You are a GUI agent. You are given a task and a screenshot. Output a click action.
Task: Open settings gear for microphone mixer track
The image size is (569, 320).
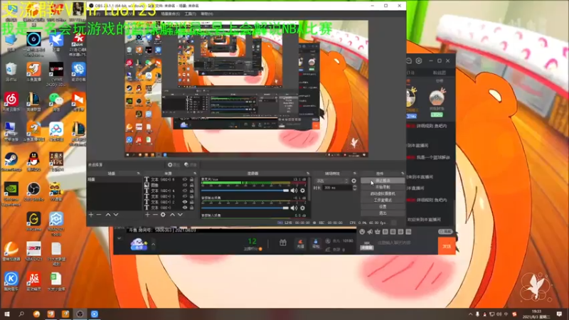pos(302,191)
